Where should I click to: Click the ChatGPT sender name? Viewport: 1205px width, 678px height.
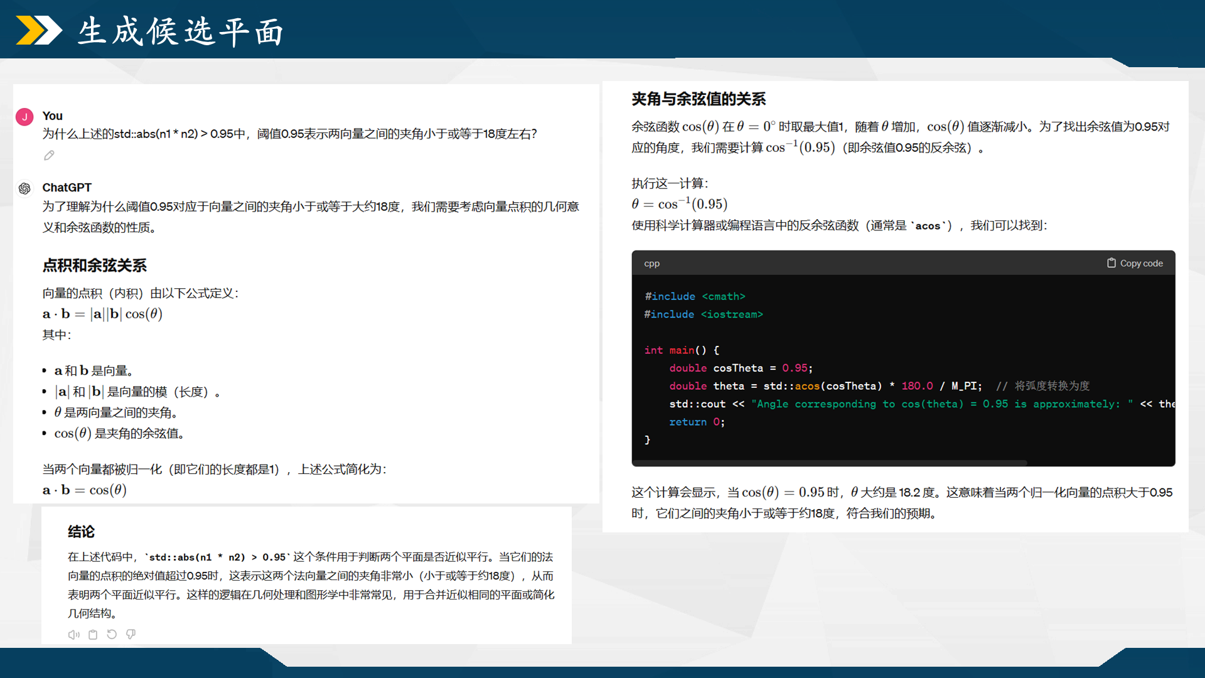[67, 187]
